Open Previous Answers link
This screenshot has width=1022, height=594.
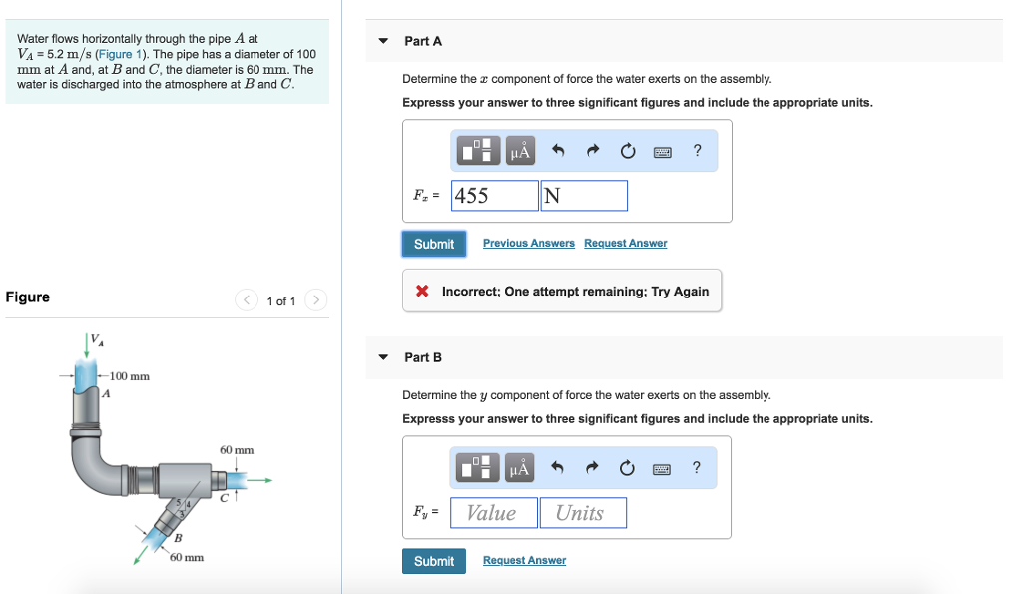tap(529, 244)
